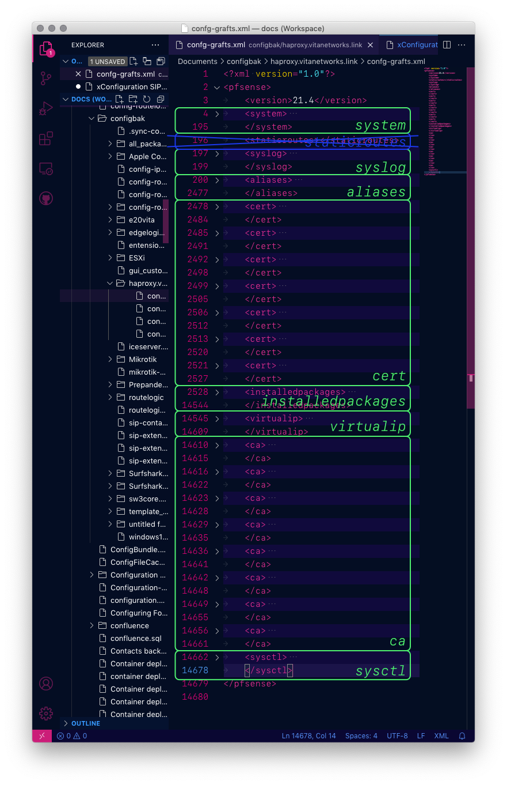This screenshot has width=507, height=785.
Task: Change indentation via Spaces: 4
Action: (361, 735)
